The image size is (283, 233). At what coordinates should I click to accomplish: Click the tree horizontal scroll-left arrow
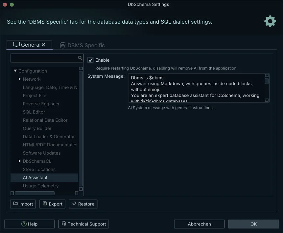pyautogui.click(x=12, y=193)
